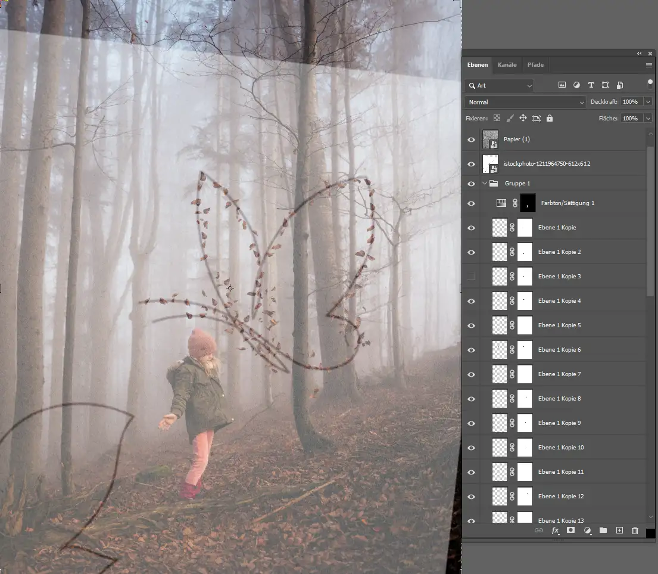Click the Fläche 100% value field

coord(631,119)
